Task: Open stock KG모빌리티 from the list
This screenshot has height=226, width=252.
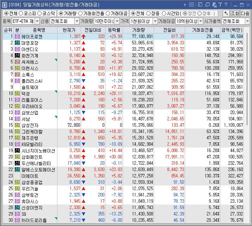Action: point(32,144)
